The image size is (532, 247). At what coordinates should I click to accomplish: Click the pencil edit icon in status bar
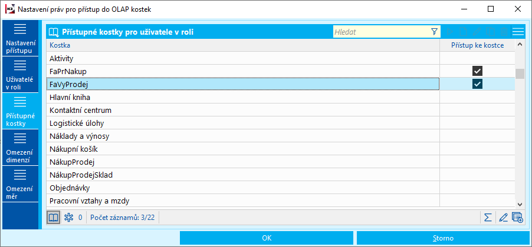503,218
